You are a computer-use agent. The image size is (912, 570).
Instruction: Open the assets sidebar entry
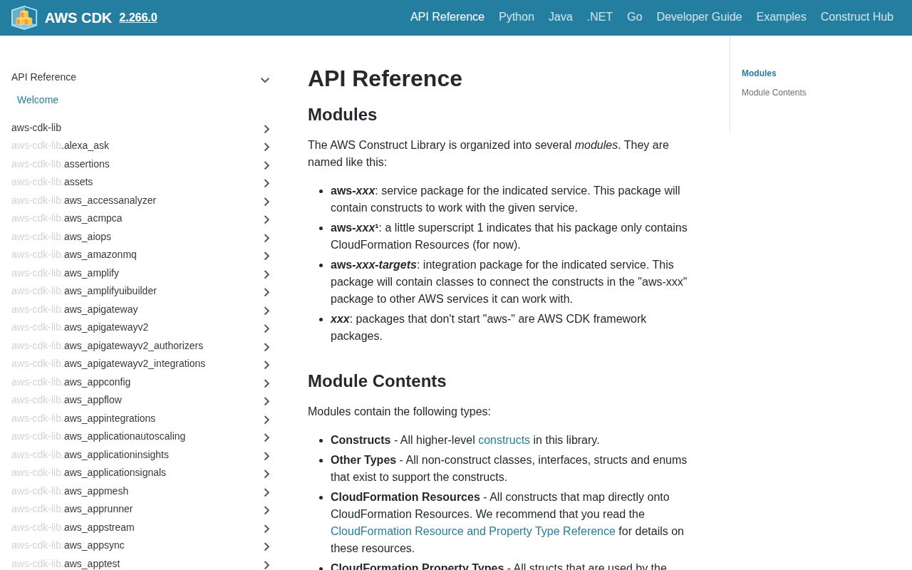point(52,182)
